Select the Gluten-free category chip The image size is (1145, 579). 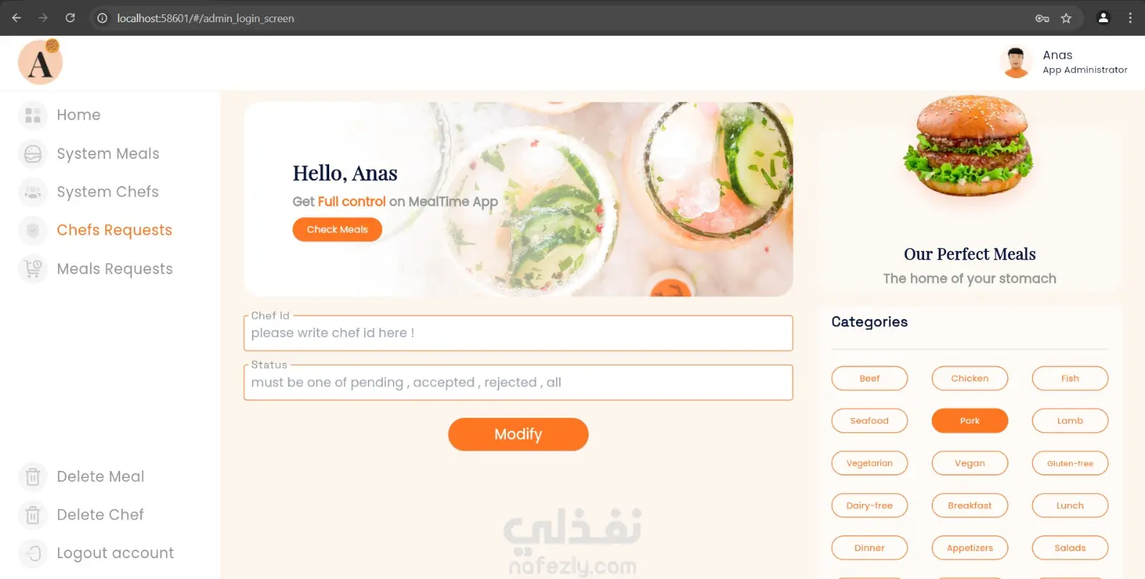point(1070,463)
